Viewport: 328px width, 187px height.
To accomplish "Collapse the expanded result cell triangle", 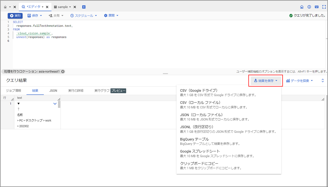I will (18, 103).
